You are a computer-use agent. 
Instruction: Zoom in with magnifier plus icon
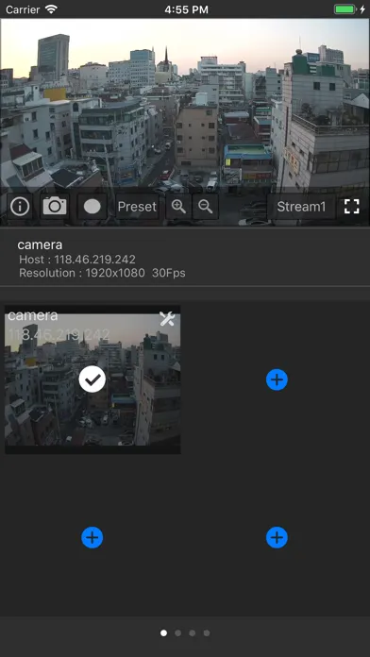[x=178, y=207]
